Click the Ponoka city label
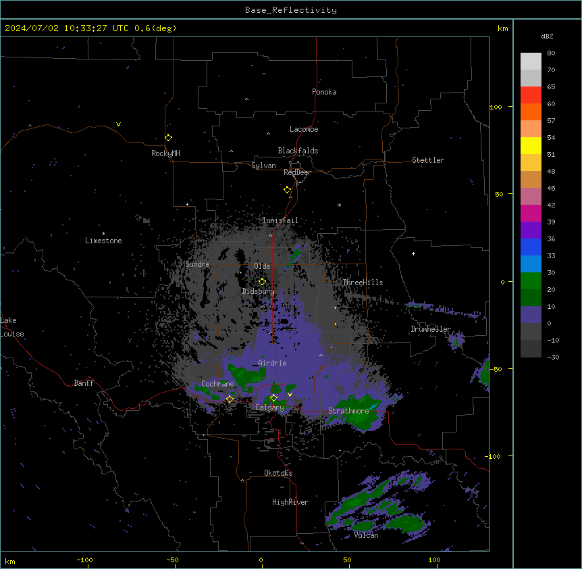 click(324, 92)
